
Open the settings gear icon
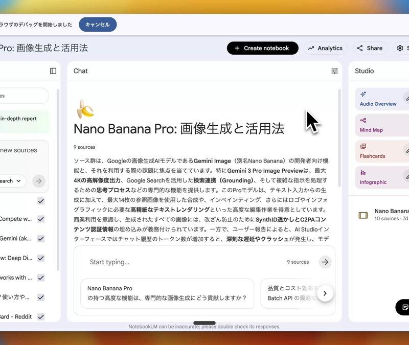coord(400,48)
